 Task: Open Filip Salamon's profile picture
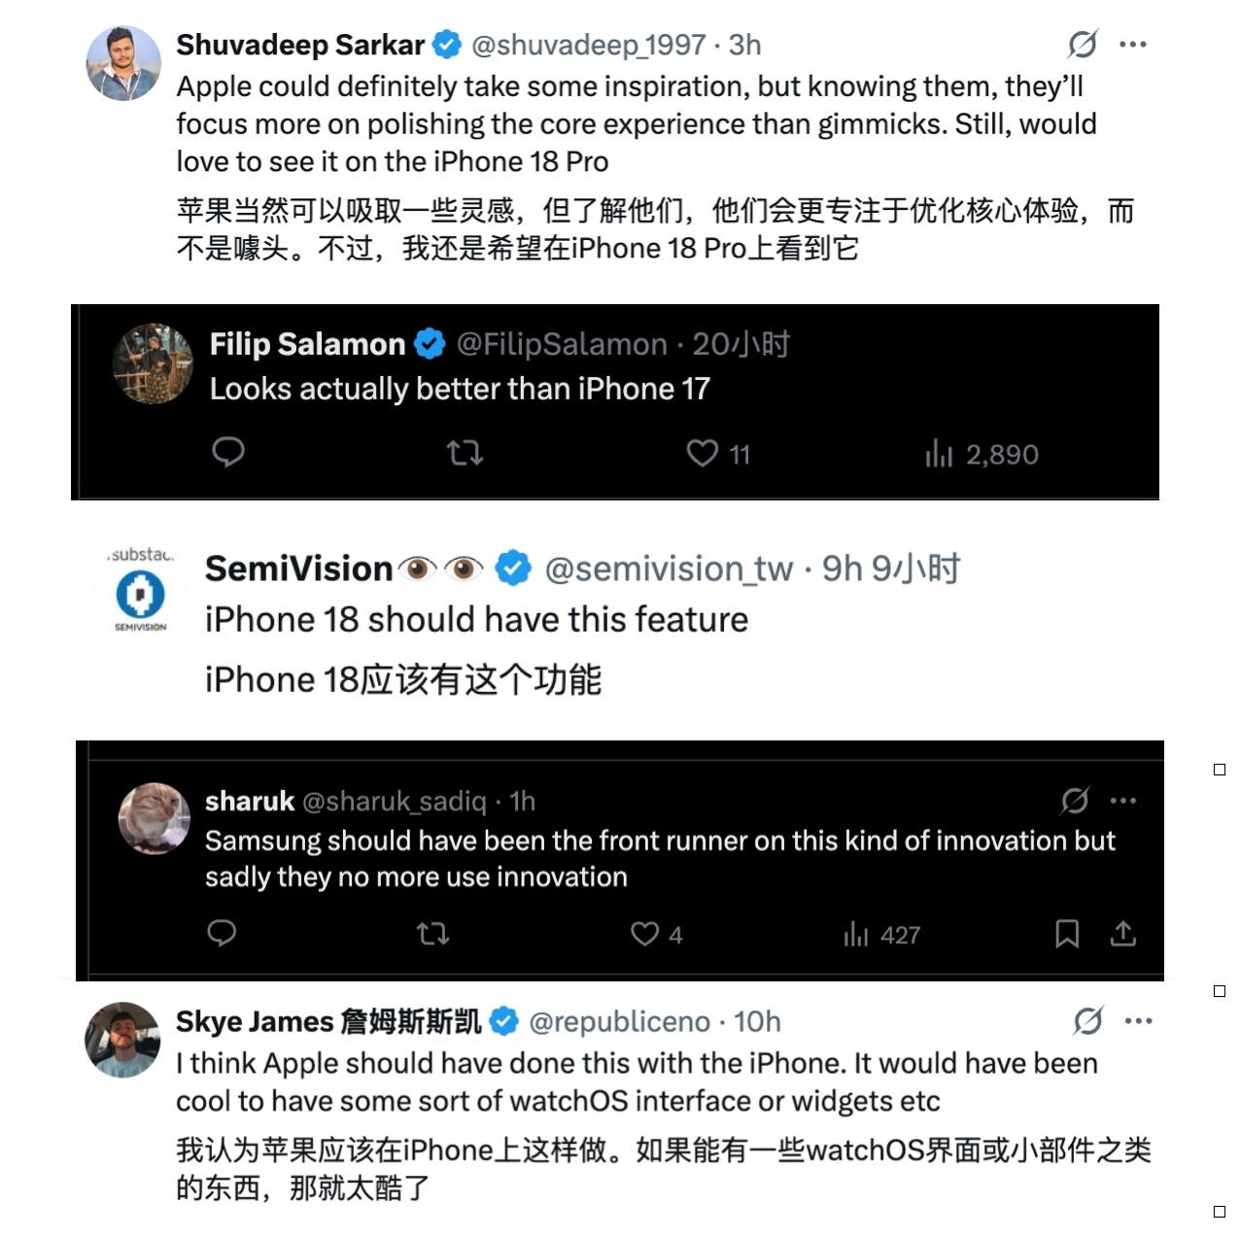coord(153,363)
